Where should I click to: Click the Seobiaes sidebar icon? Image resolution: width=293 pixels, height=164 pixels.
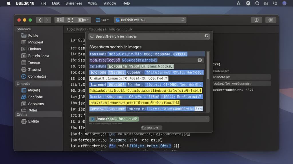point(24,104)
